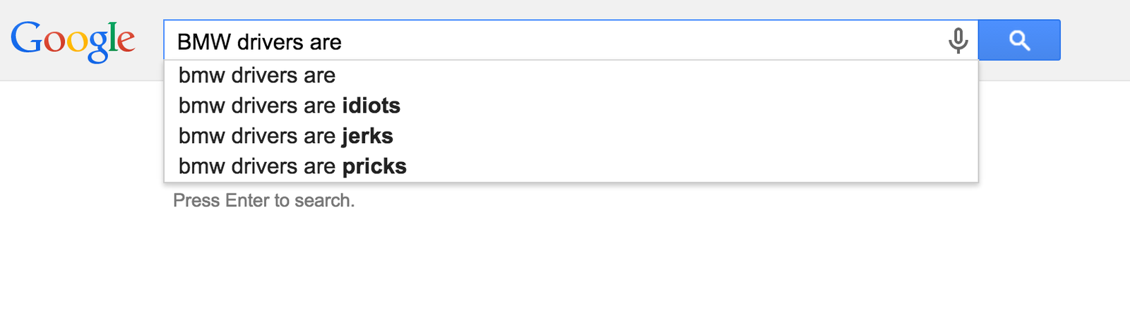Click the yellow letter o in the Google logo
Image resolution: width=1130 pixels, height=310 pixels.
pyautogui.click(x=76, y=42)
